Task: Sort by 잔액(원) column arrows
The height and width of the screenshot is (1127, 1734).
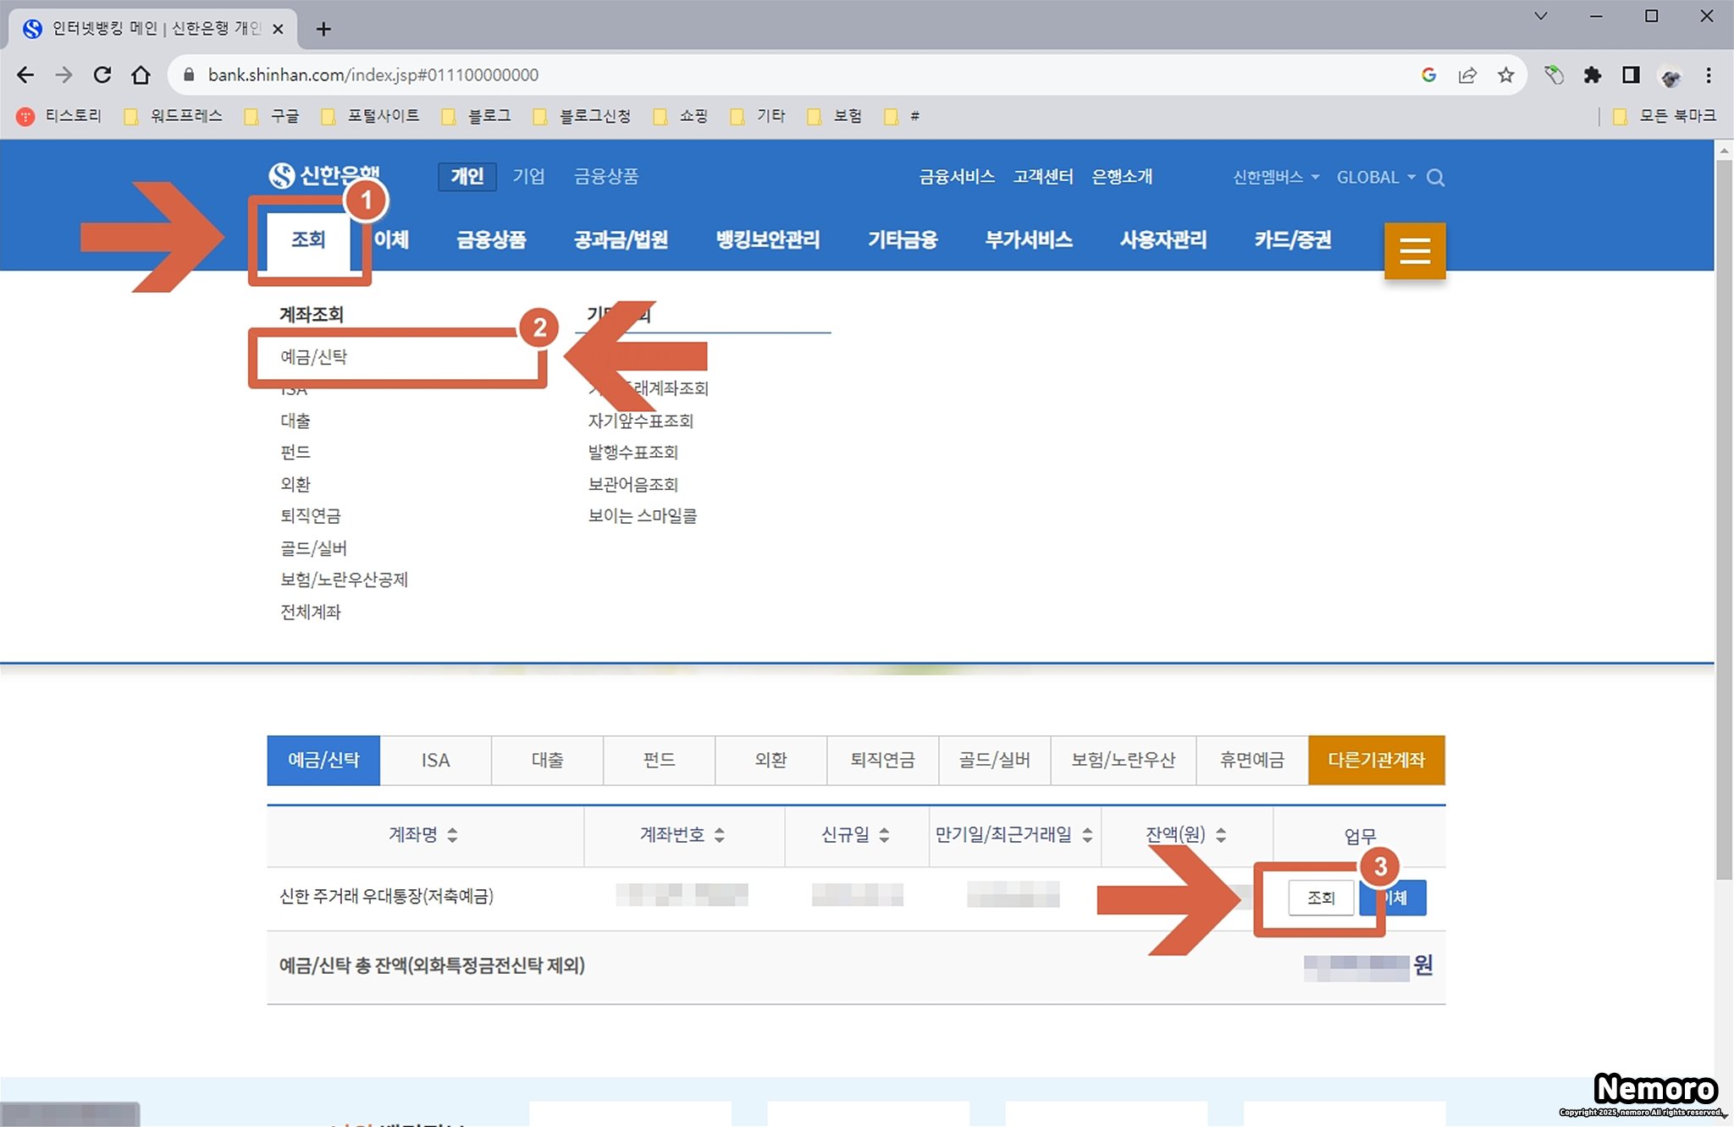Action: tap(1221, 835)
